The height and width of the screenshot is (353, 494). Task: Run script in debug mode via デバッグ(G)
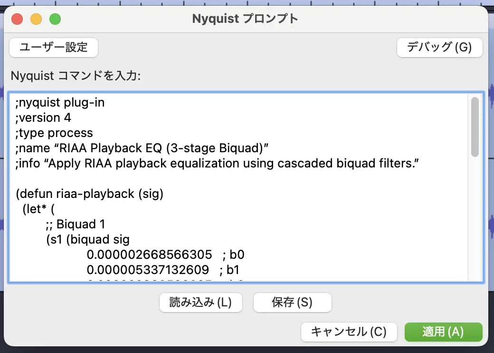tap(439, 48)
